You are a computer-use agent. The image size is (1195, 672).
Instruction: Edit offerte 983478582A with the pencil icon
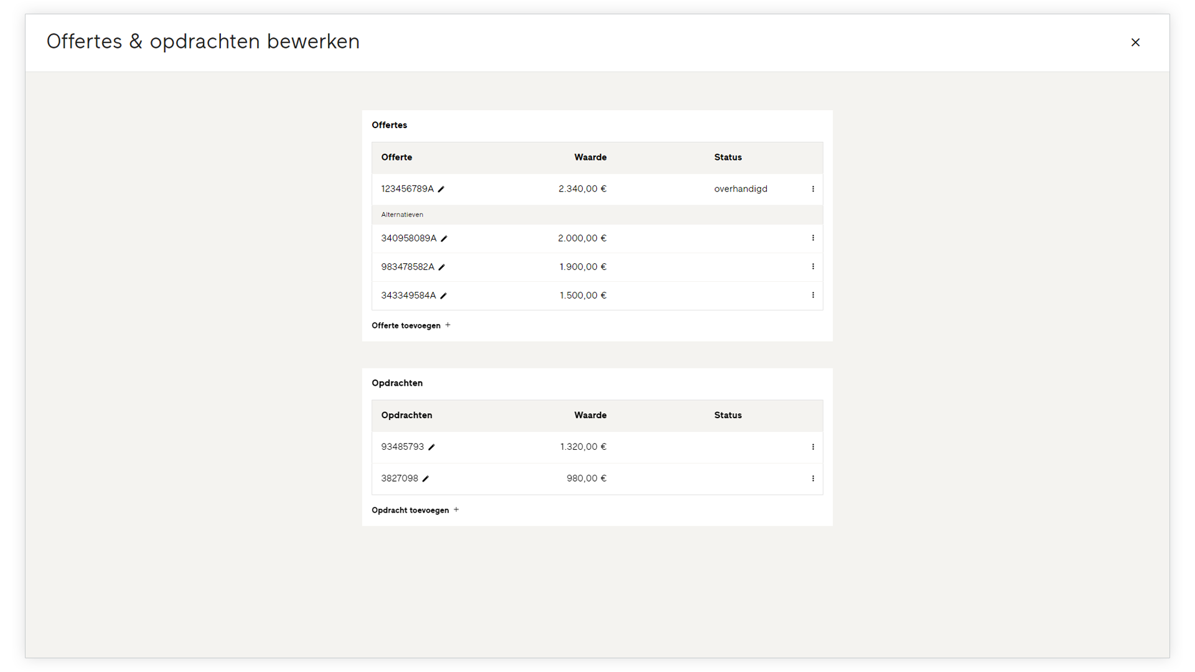(442, 267)
